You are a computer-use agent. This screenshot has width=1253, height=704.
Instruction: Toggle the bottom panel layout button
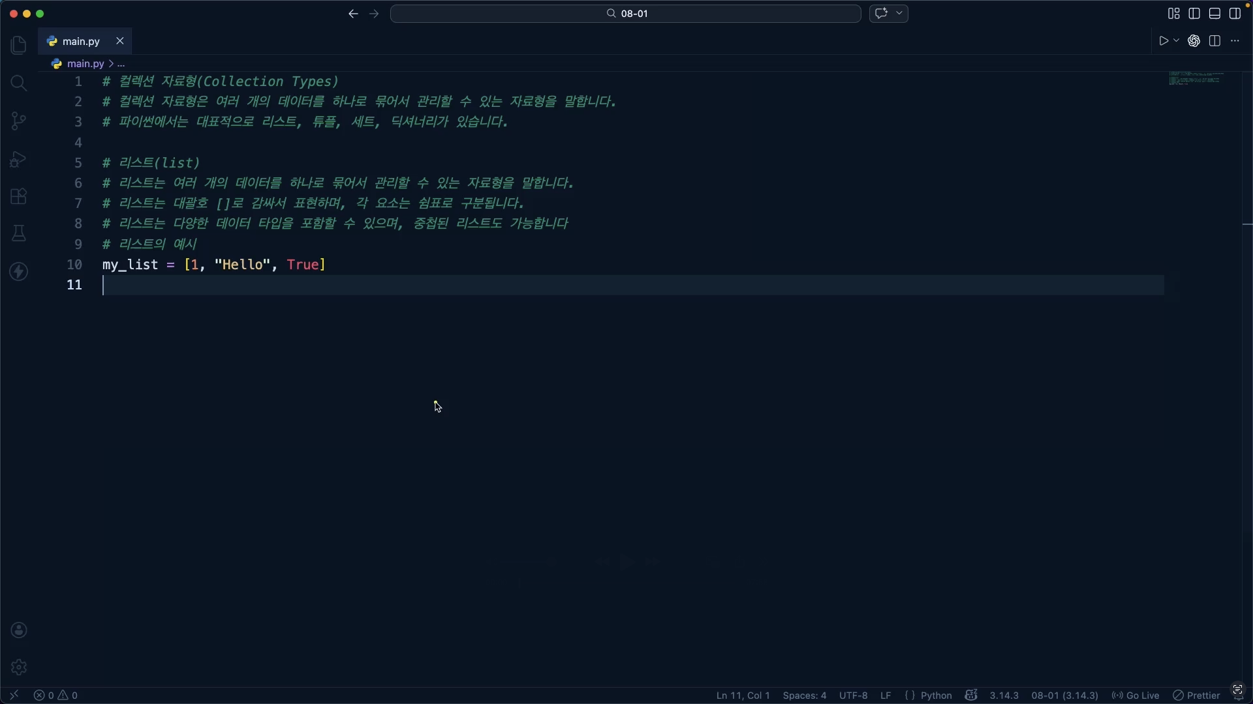click(1214, 14)
